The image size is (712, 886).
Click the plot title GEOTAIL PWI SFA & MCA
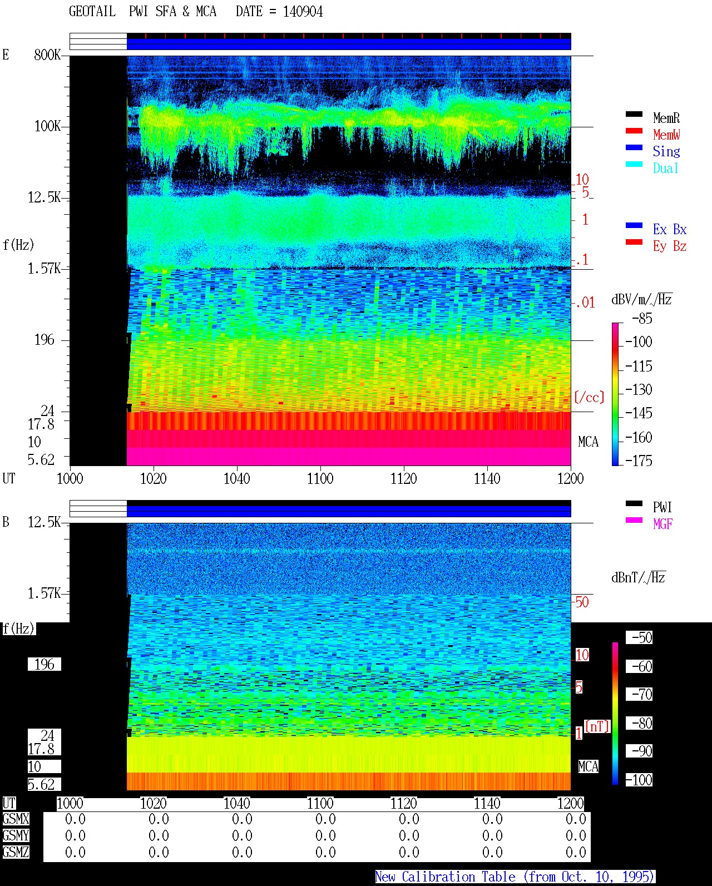(142, 12)
